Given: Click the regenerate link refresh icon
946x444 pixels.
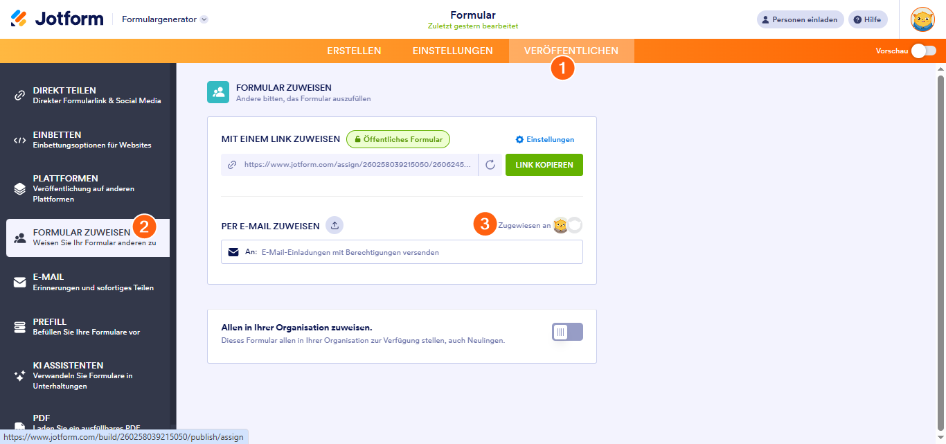Looking at the screenshot, I should [490, 165].
